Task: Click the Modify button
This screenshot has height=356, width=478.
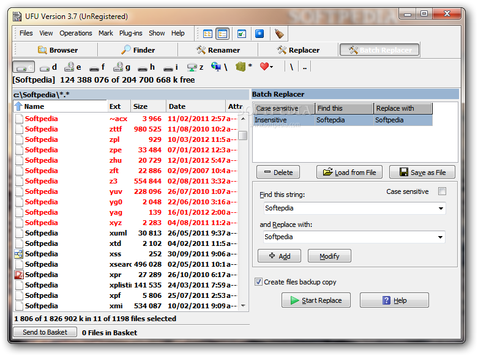Action: click(x=329, y=256)
